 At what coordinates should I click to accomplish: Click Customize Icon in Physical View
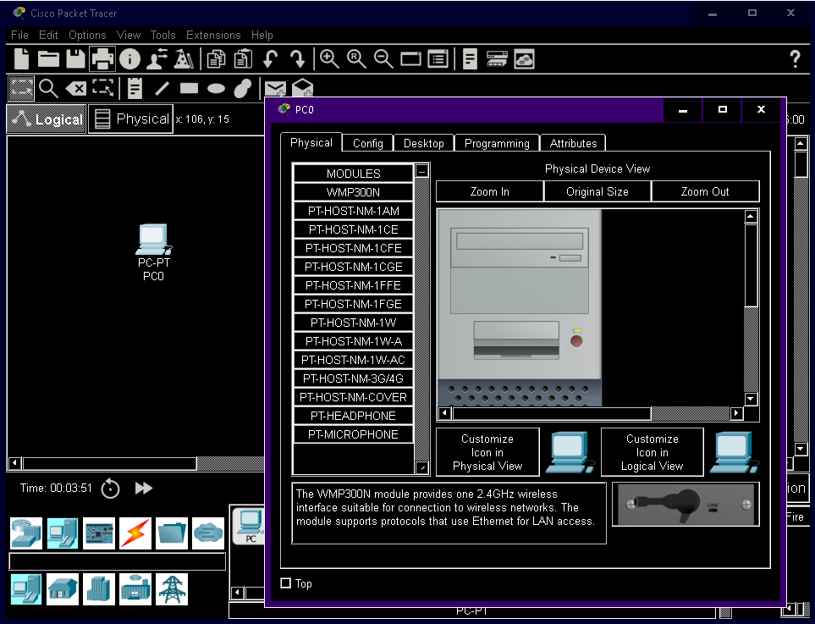[487, 452]
